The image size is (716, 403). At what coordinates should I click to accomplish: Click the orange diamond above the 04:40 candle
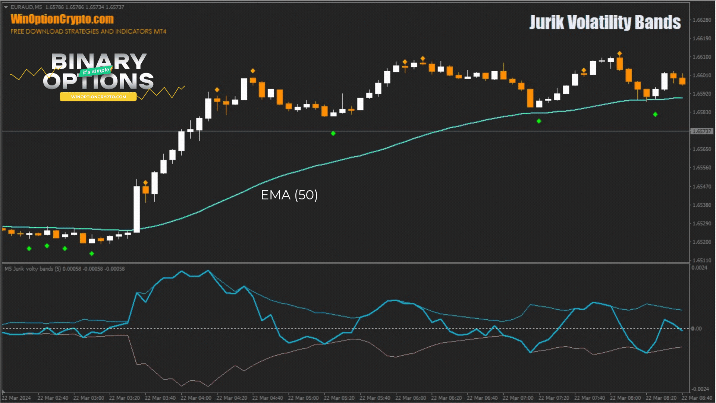[x=253, y=71]
